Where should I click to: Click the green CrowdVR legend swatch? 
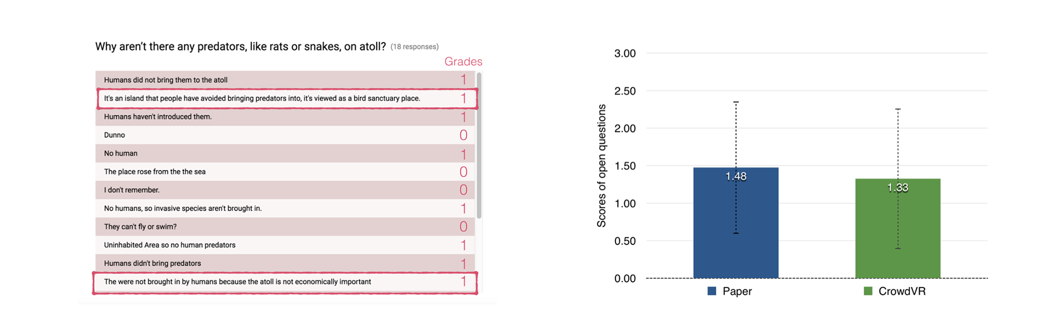[868, 291]
